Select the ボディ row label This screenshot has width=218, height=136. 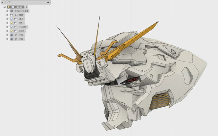tap(21, 23)
